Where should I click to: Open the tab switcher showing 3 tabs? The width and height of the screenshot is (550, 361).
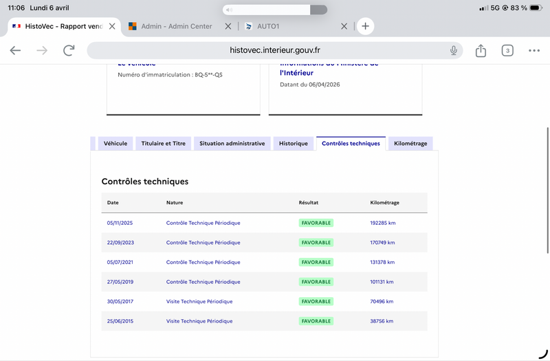tap(507, 50)
